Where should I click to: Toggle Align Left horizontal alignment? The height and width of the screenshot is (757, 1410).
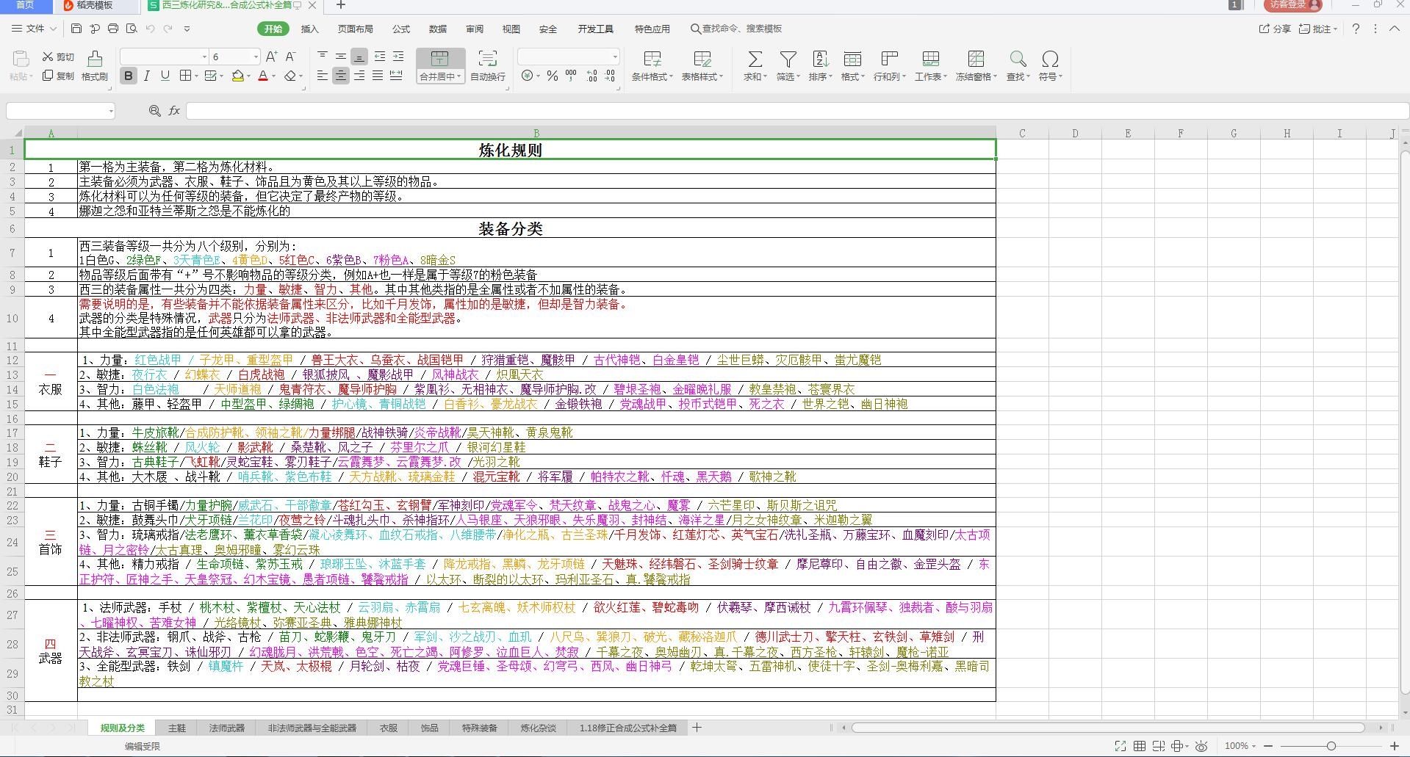[323, 76]
